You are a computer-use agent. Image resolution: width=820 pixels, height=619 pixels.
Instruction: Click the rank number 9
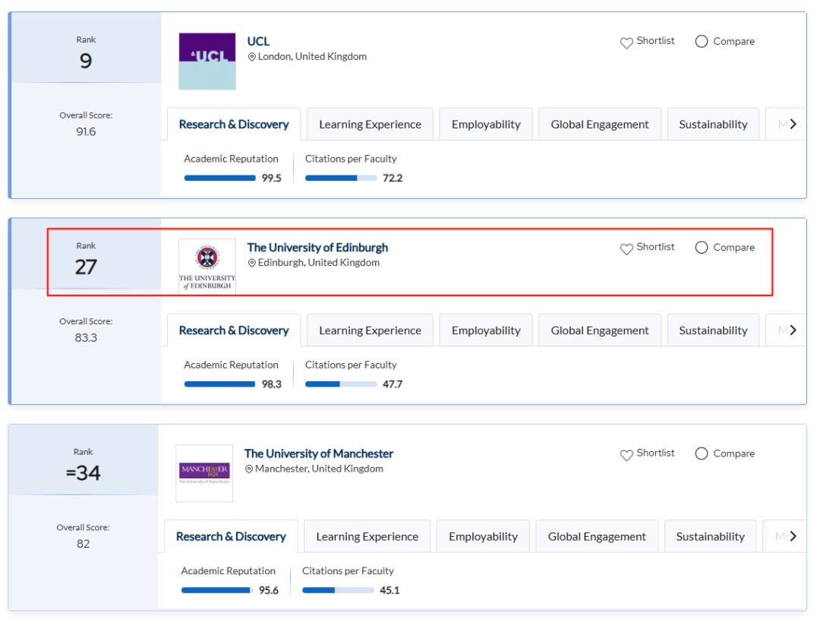pyautogui.click(x=86, y=62)
